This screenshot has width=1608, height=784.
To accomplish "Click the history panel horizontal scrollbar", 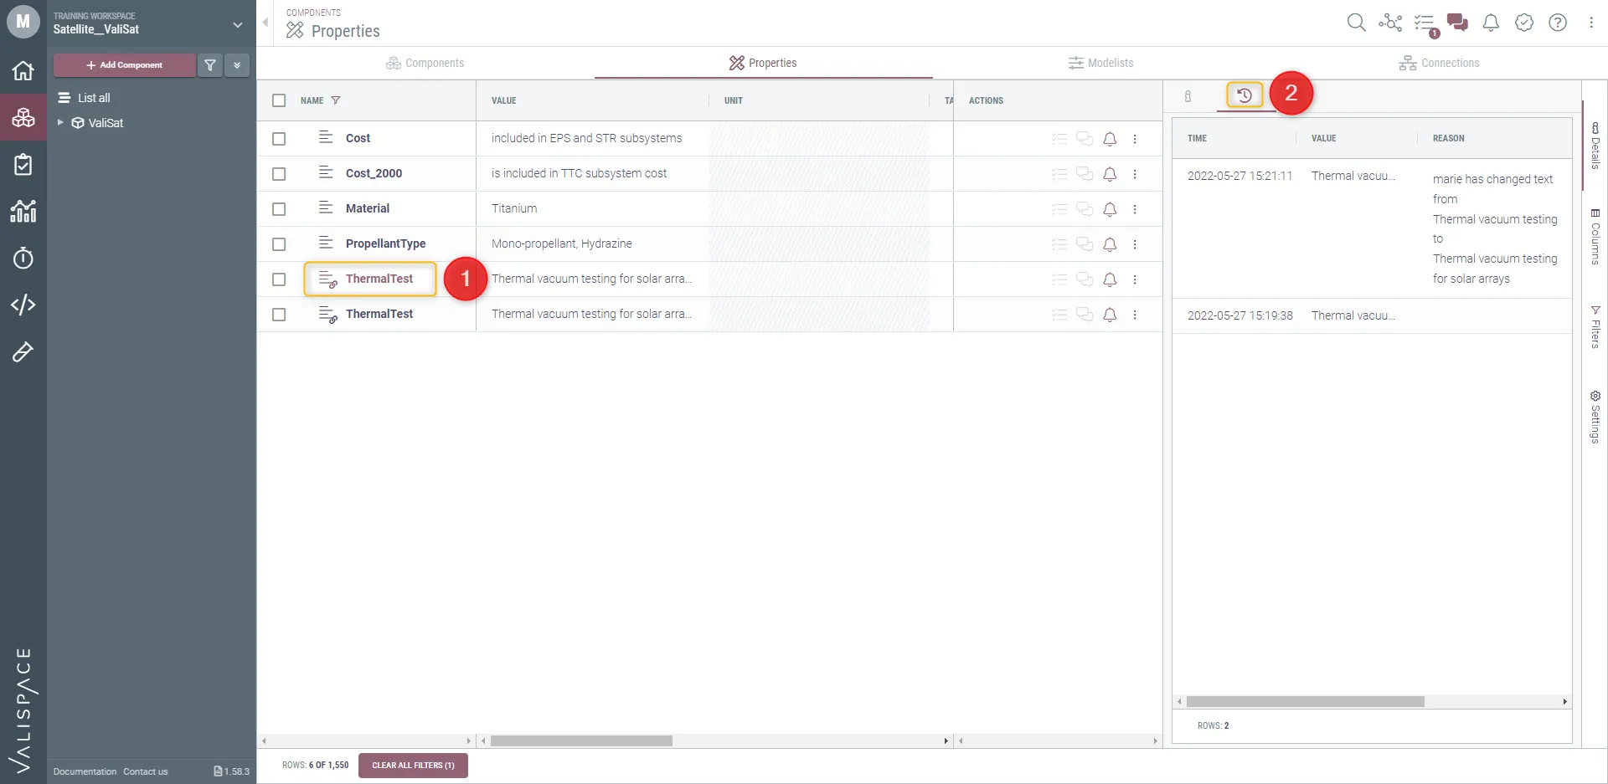I will point(1305,702).
